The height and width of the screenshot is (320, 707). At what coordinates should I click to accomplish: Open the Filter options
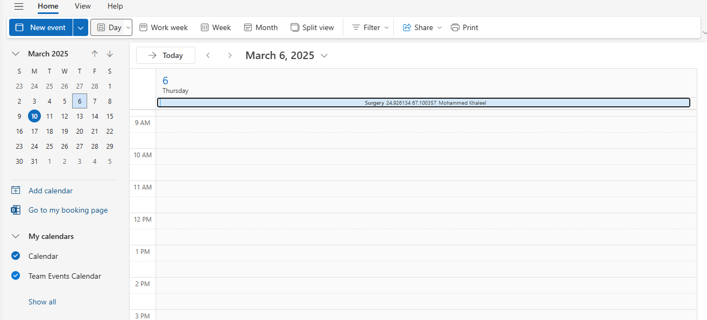[370, 27]
